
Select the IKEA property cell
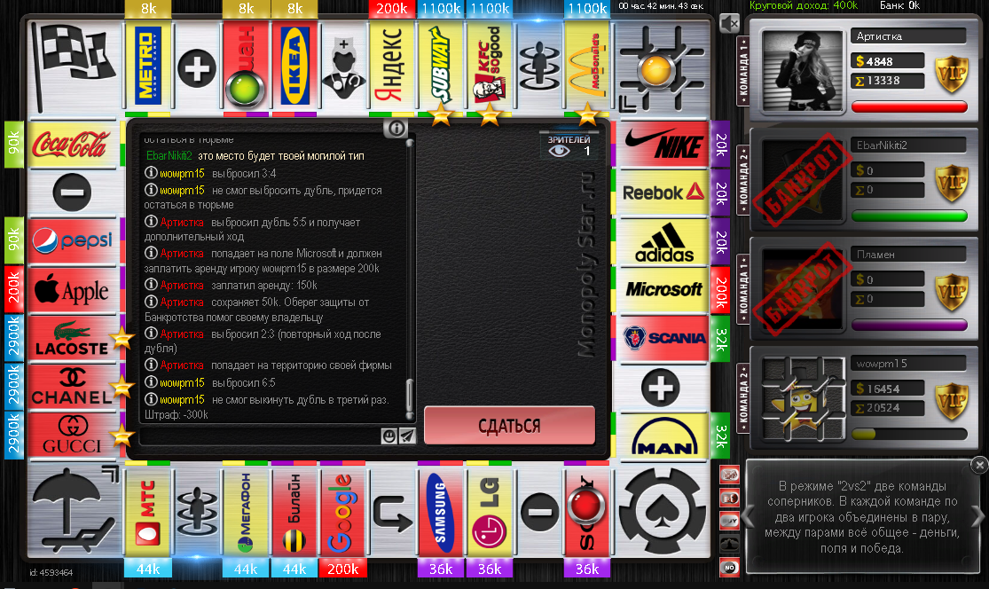tap(294, 67)
